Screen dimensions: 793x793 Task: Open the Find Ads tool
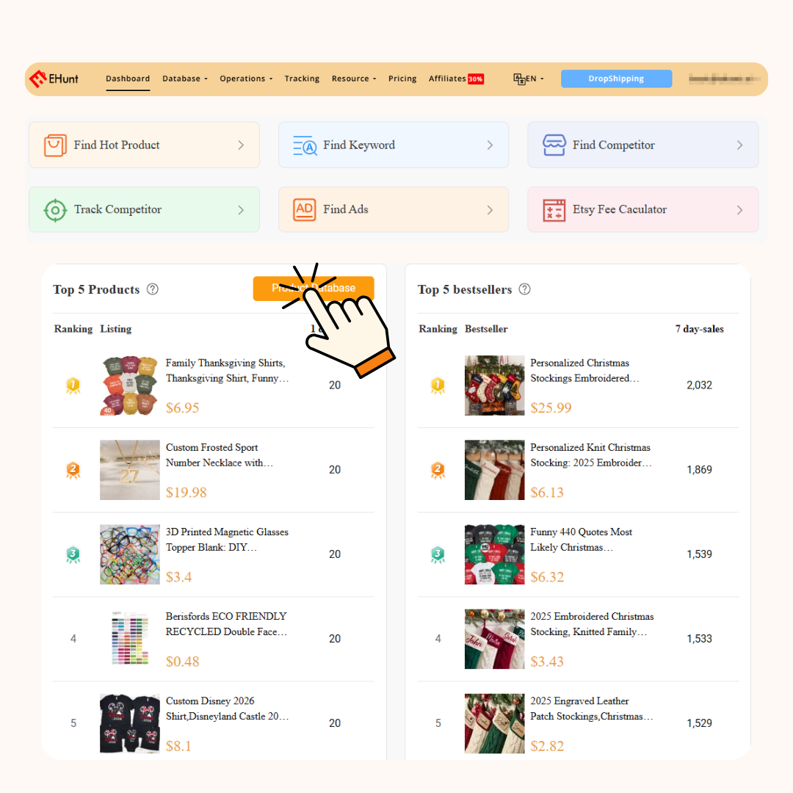pos(394,209)
